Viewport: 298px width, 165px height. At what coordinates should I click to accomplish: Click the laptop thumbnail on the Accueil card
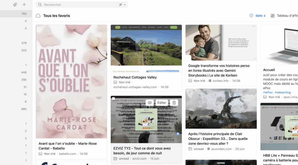click(x=279, y=45)
